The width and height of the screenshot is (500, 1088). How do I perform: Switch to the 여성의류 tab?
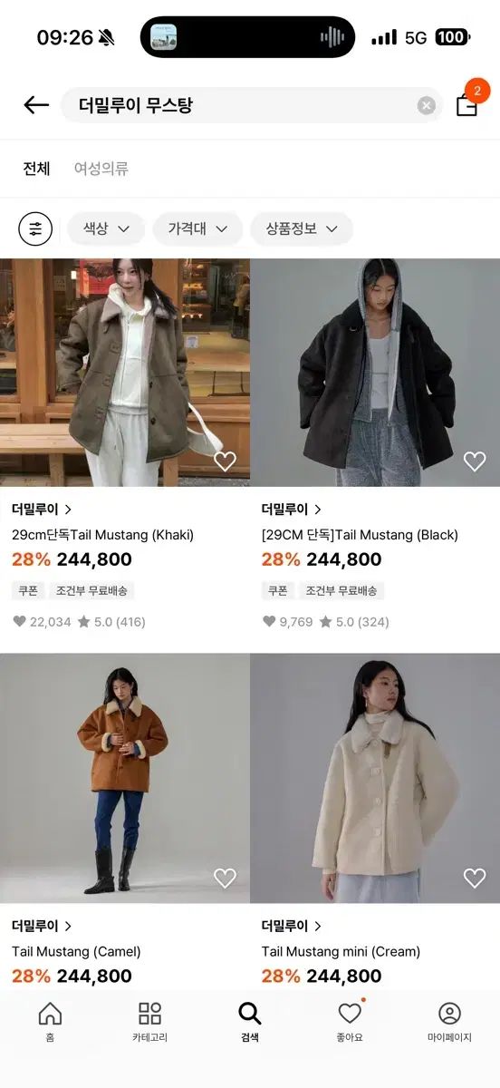click(101, 169)
